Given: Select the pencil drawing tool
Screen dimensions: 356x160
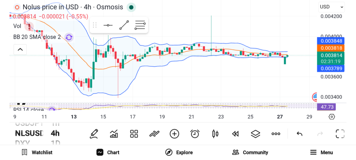Looking at the screenshot, I should click(94, 134).
